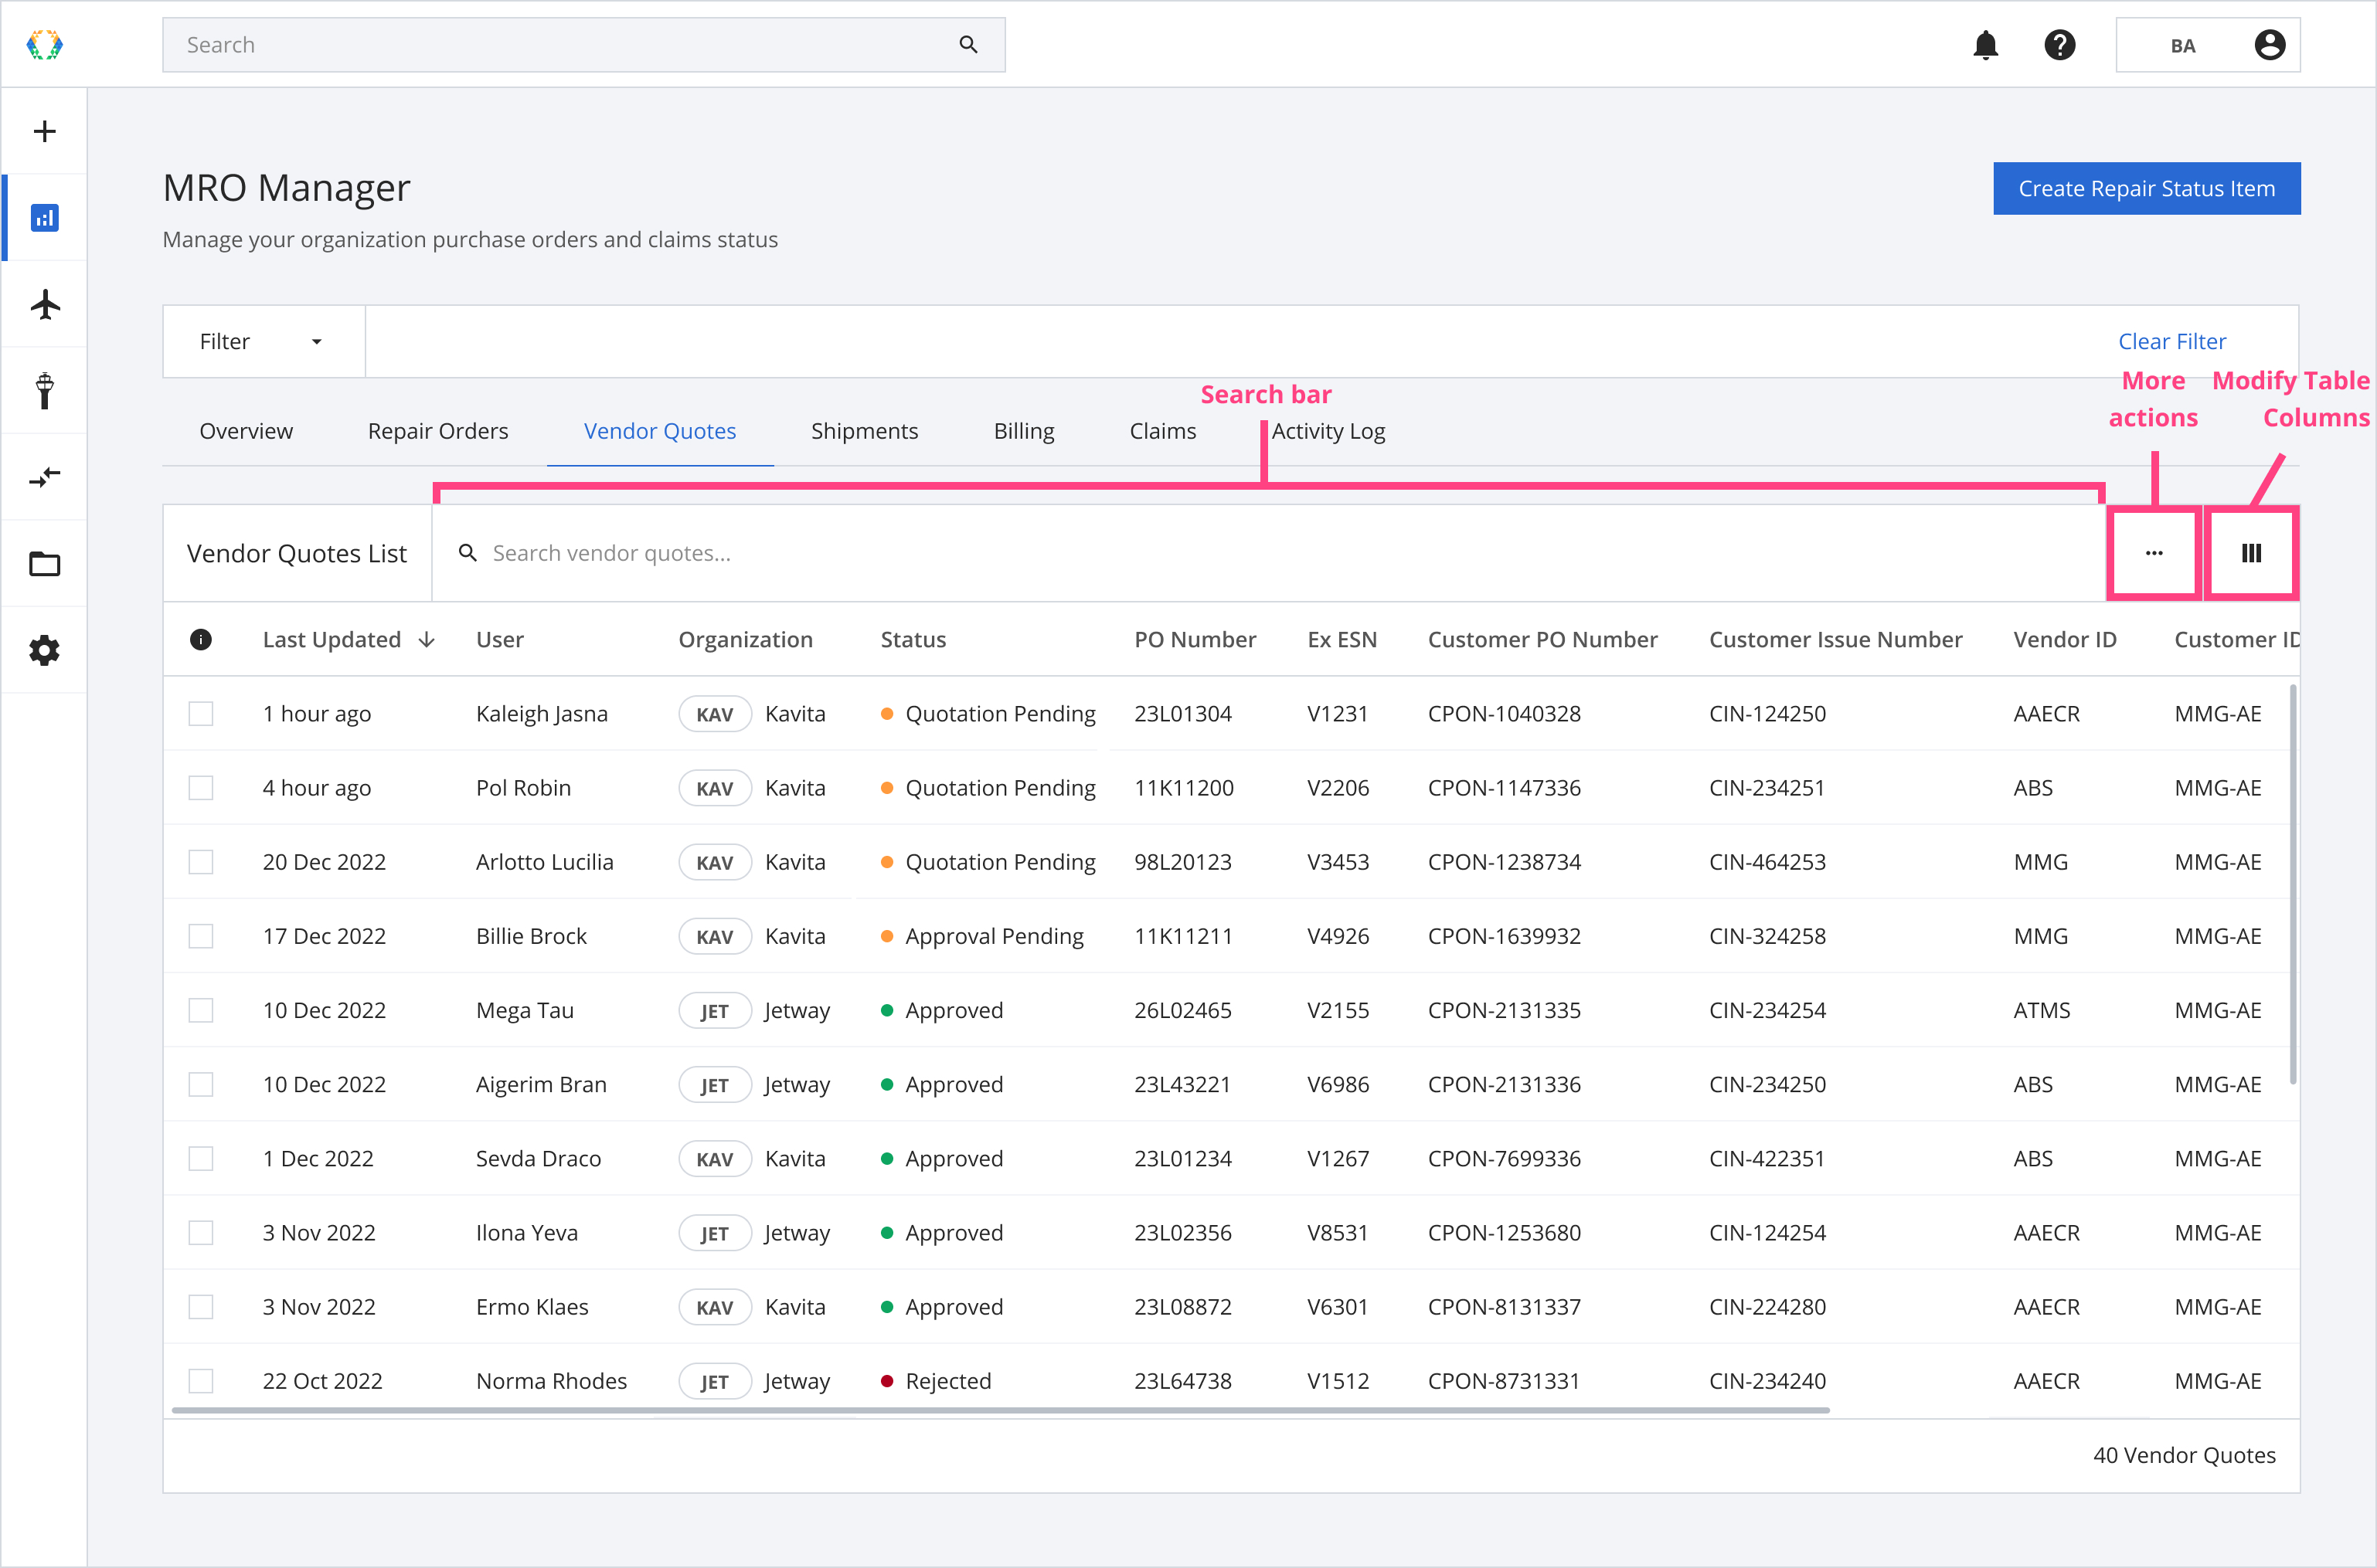Open the notifications bell
This screenshot has width=2377, height=1568.
coord(1985,45)
